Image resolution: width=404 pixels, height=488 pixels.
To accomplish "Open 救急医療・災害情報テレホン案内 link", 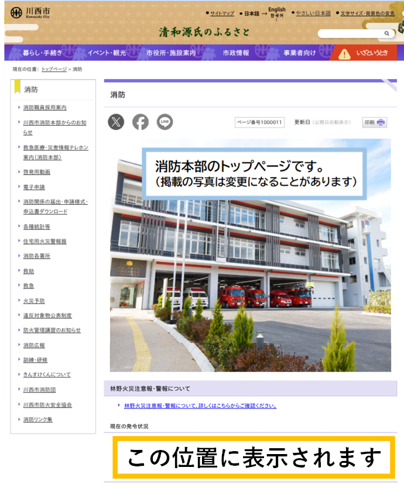I will (x=56, y=152).
